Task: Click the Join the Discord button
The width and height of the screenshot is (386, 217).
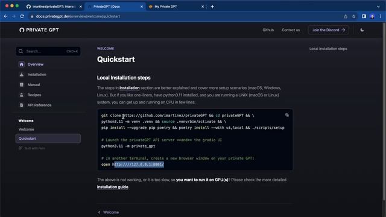Action: point(328,30)
